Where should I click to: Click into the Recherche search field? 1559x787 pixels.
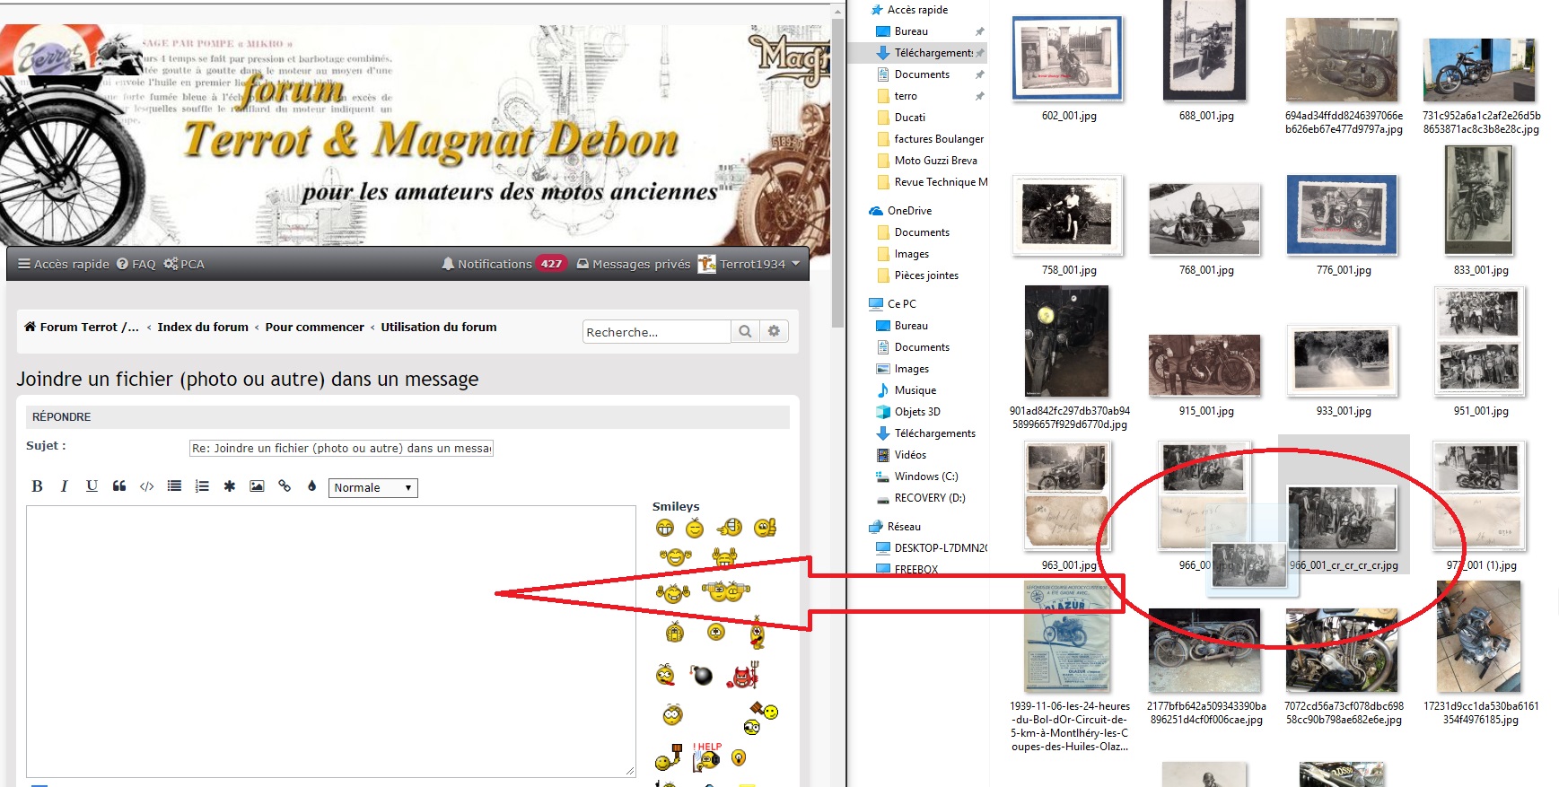tap(656, 331)
